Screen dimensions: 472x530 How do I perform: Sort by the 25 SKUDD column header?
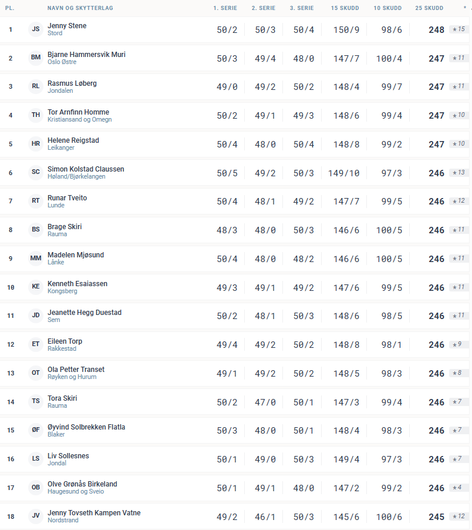[x=429, y=8]
